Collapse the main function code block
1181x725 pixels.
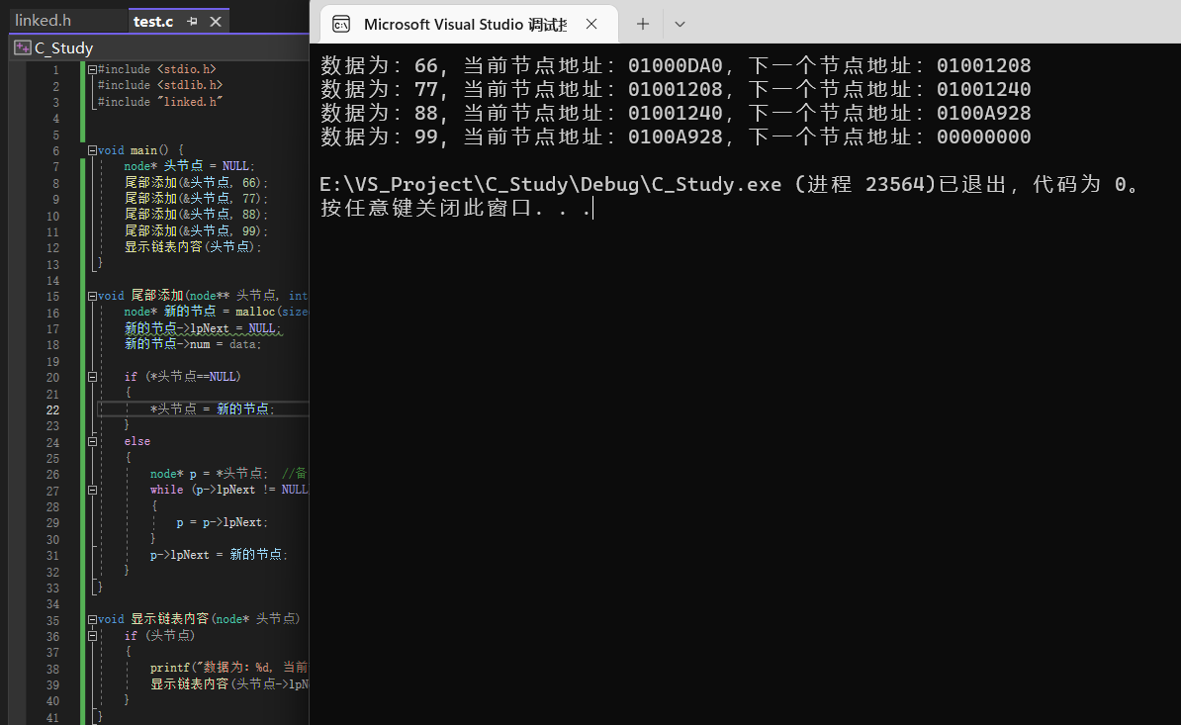click(92, 150)
